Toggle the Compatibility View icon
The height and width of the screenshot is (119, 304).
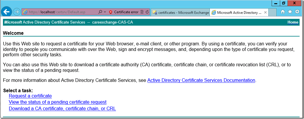click(142, 12)
